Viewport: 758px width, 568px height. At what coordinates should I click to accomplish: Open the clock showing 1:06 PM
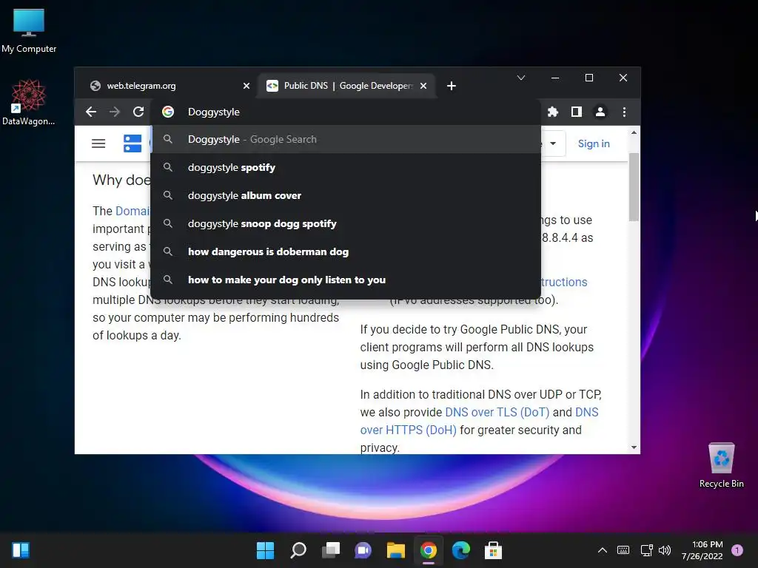pos(702,550)
